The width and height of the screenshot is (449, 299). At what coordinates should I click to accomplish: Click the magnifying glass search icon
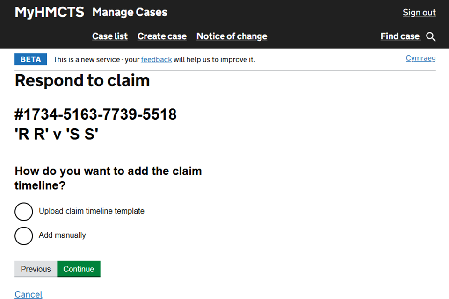[x=431, y=37]
